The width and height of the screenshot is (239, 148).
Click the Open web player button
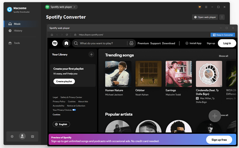(205, 17)
